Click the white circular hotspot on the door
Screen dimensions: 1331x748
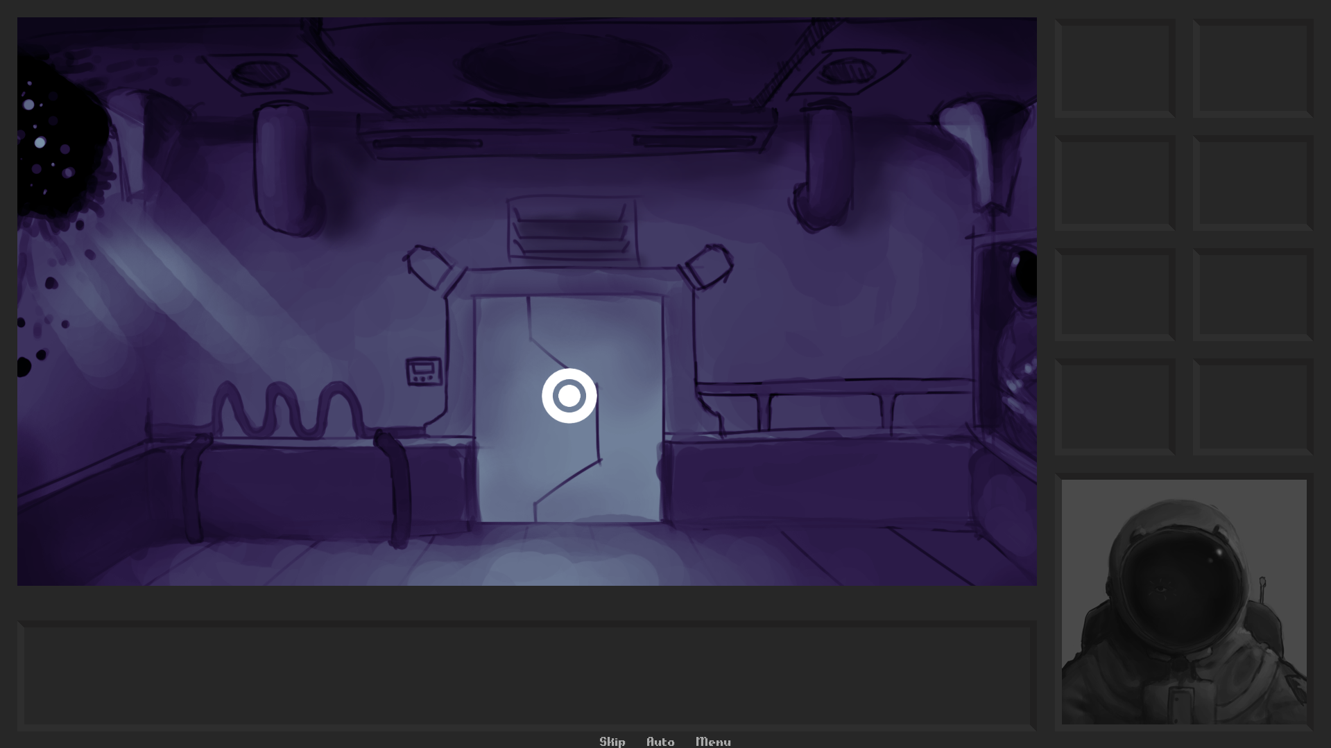[x=569, y=396]
